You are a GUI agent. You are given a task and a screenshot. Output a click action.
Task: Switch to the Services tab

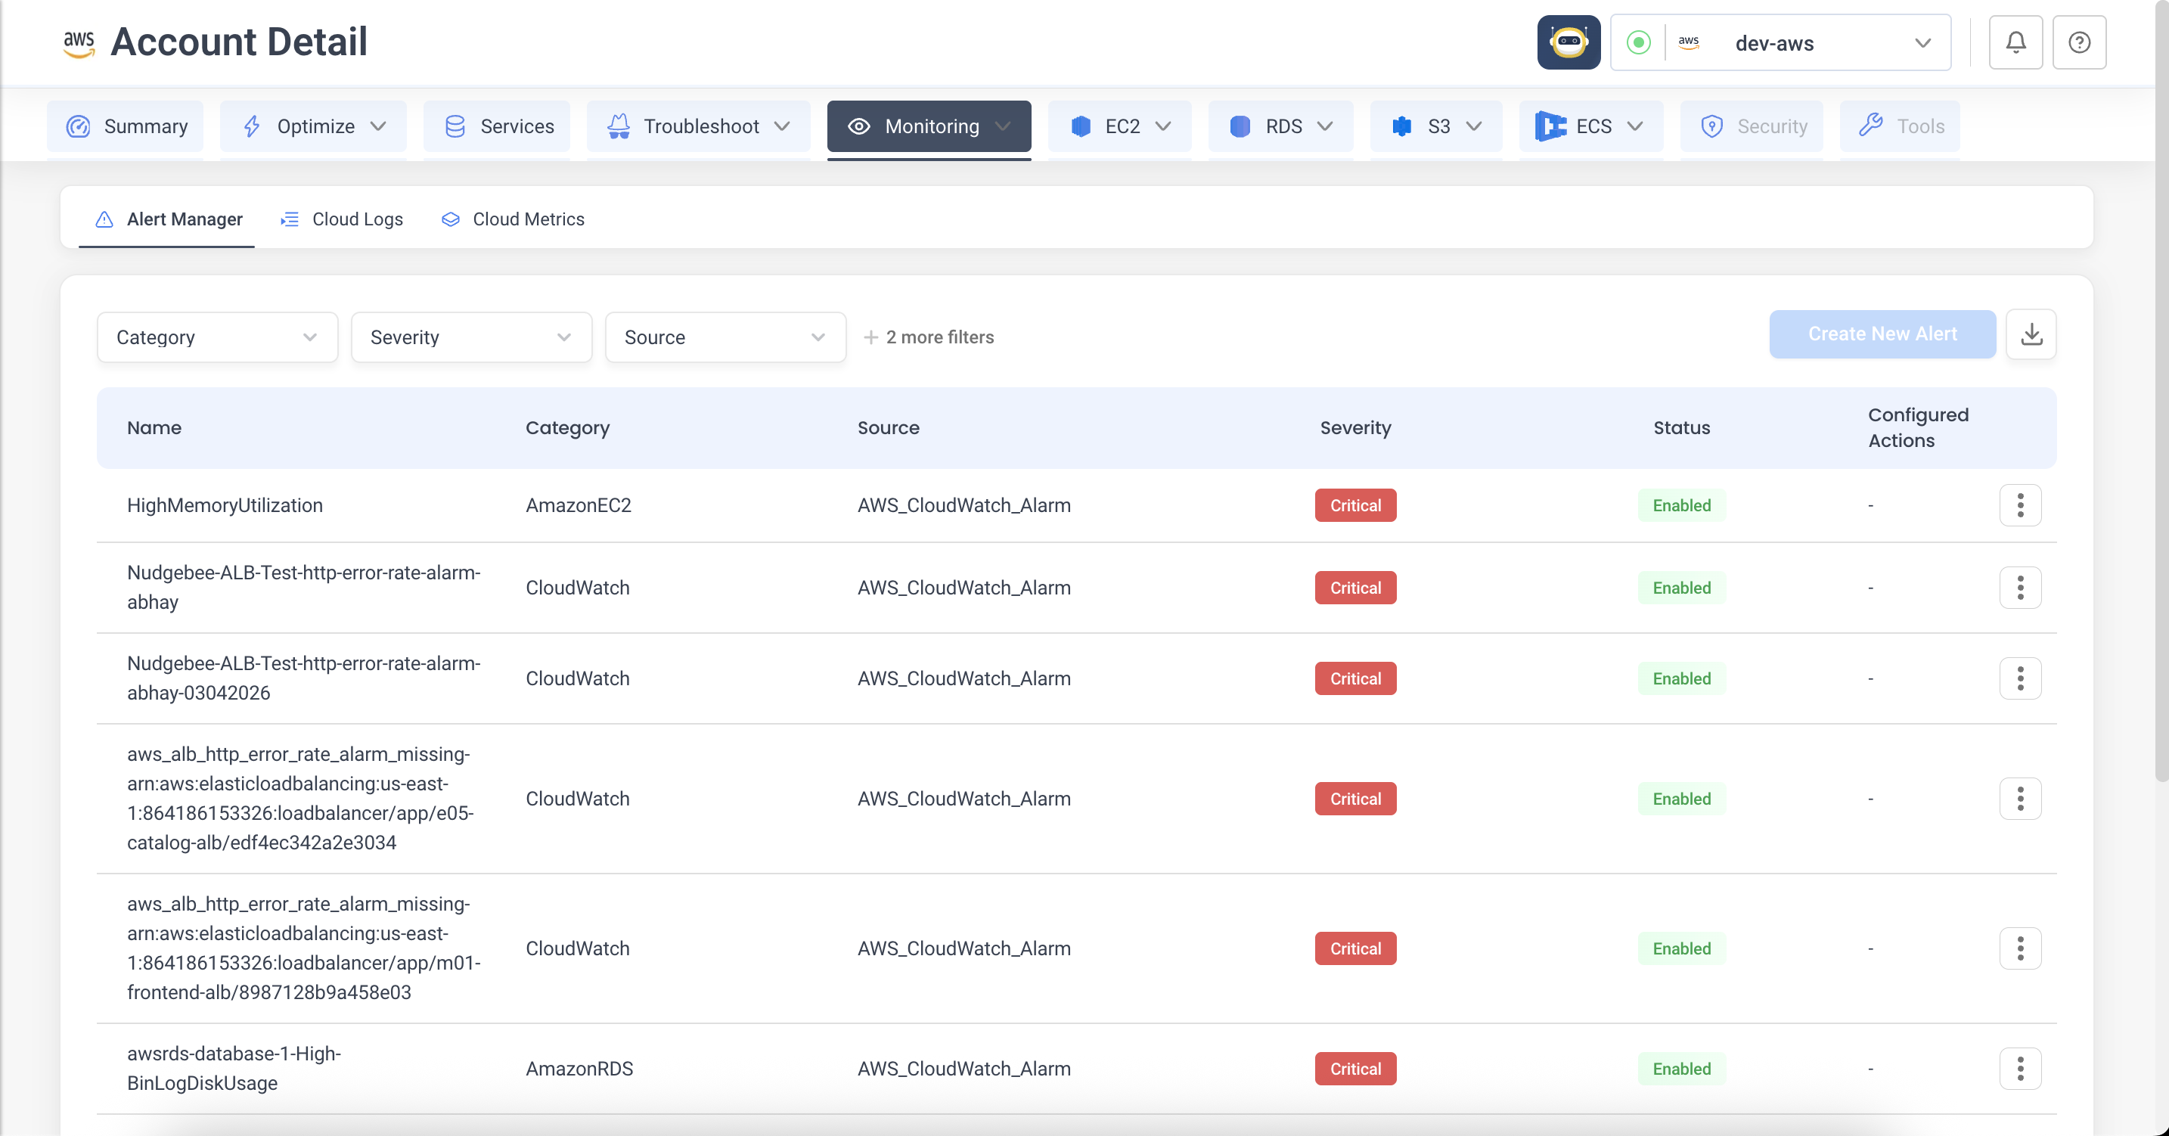pyautogui.click(x=497, y=126)
